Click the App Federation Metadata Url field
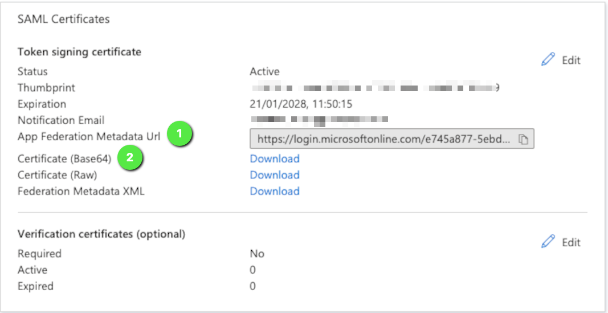 [392, 139]
